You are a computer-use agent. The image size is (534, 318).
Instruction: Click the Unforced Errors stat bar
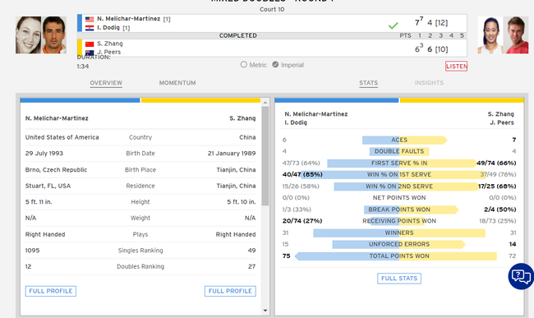click(398, 245)
